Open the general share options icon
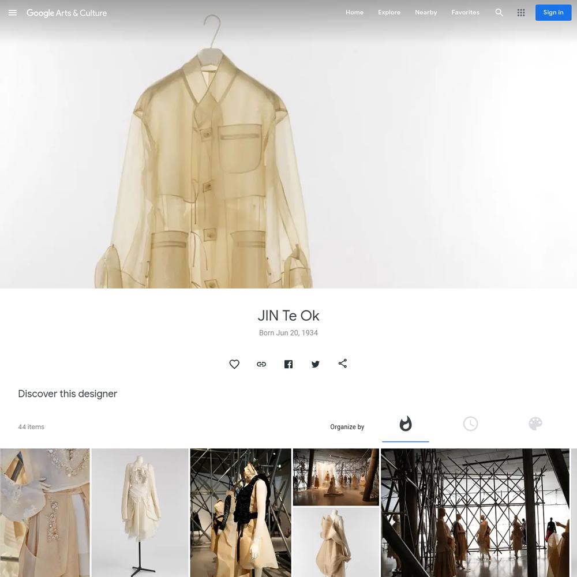577x577 pixels. tap(343, 364)
